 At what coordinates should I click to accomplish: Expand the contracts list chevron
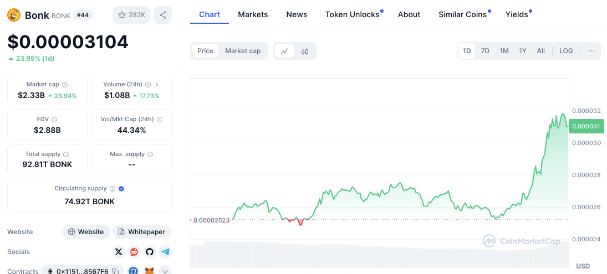click(x=165, y=271)
